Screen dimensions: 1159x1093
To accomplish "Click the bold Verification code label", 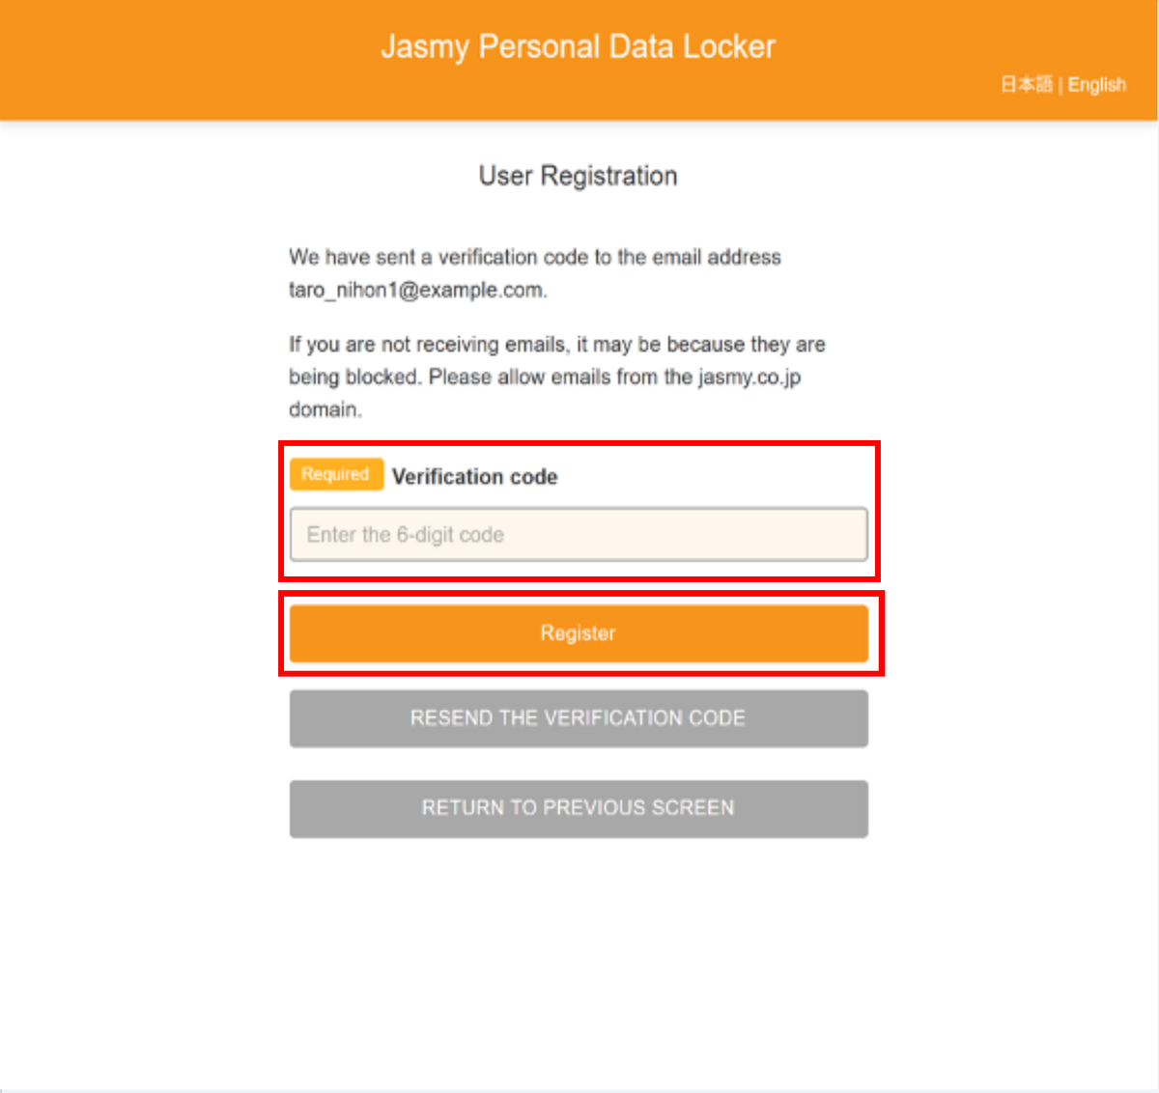I will (x=474, y=477).
